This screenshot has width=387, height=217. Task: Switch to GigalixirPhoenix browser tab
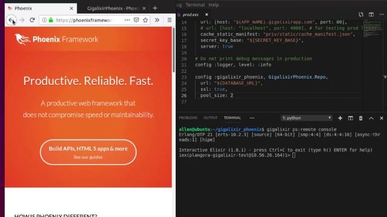click(x=113, y=8)
